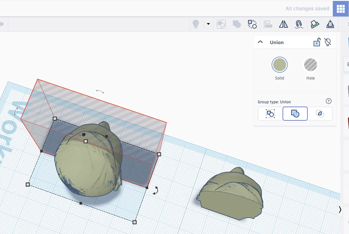Click the Align tool icon
349x234 pixels.
click(268, 24)
